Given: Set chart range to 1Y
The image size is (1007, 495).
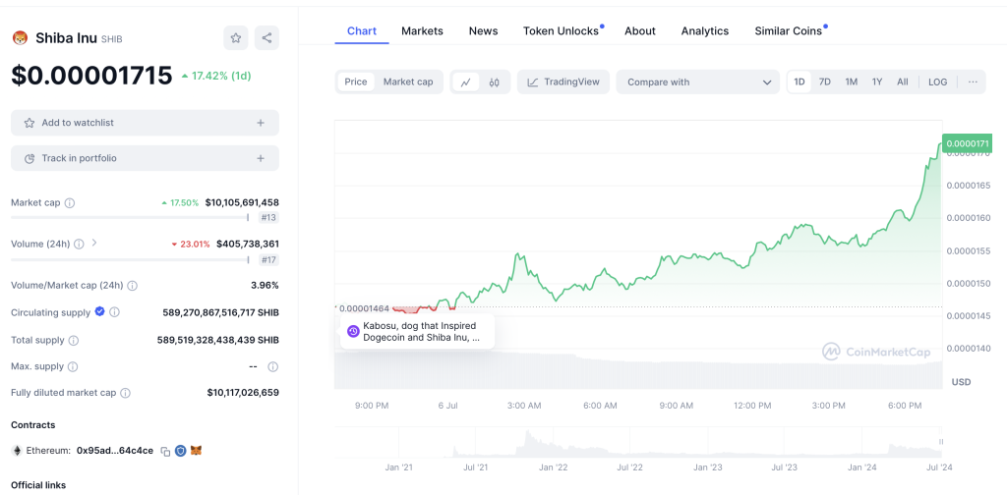Looking at the screenshot, I should [877, 82].
